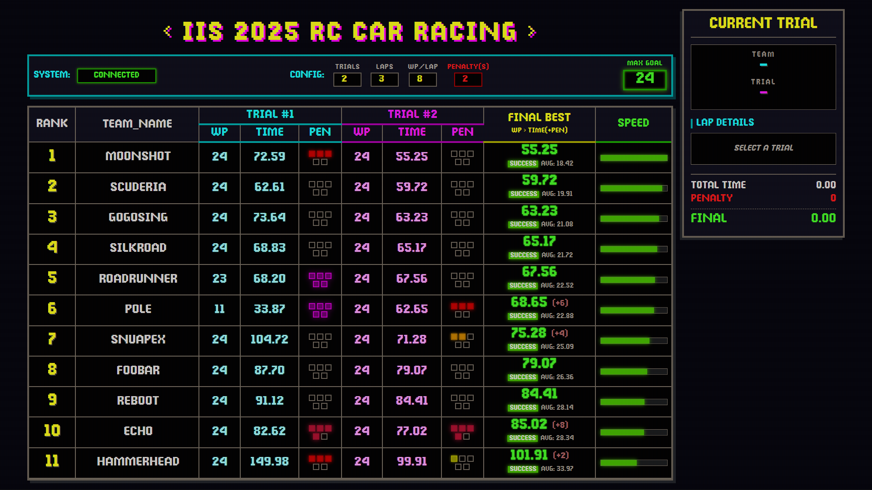Edit the TRIALS config value field
Image resolution: width=872 pixels, height=490 pixels.
coord(347,79)
